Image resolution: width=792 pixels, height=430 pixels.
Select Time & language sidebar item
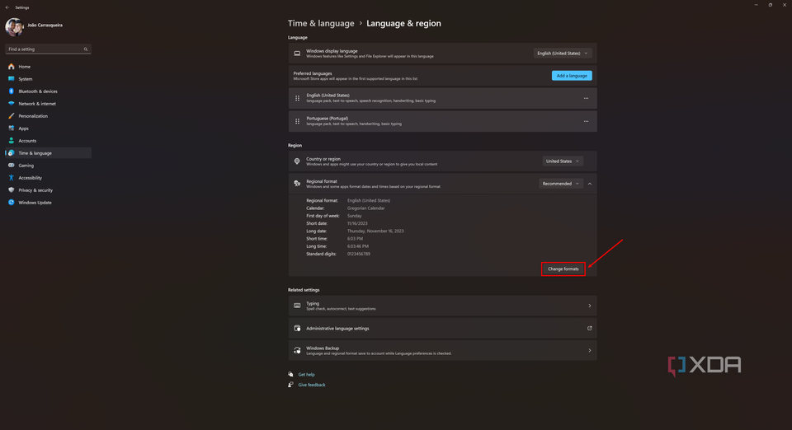pyautogui.click(x=48, y=152)
